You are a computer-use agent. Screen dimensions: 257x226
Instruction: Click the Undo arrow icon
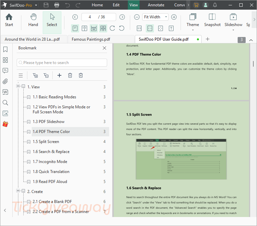[67, 5]
